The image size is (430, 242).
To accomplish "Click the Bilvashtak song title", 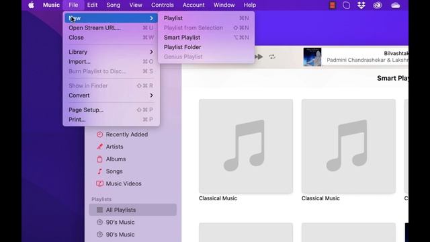I will (396, 53).
